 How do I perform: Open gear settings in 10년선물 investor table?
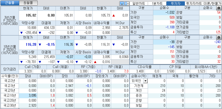[219, 37]
